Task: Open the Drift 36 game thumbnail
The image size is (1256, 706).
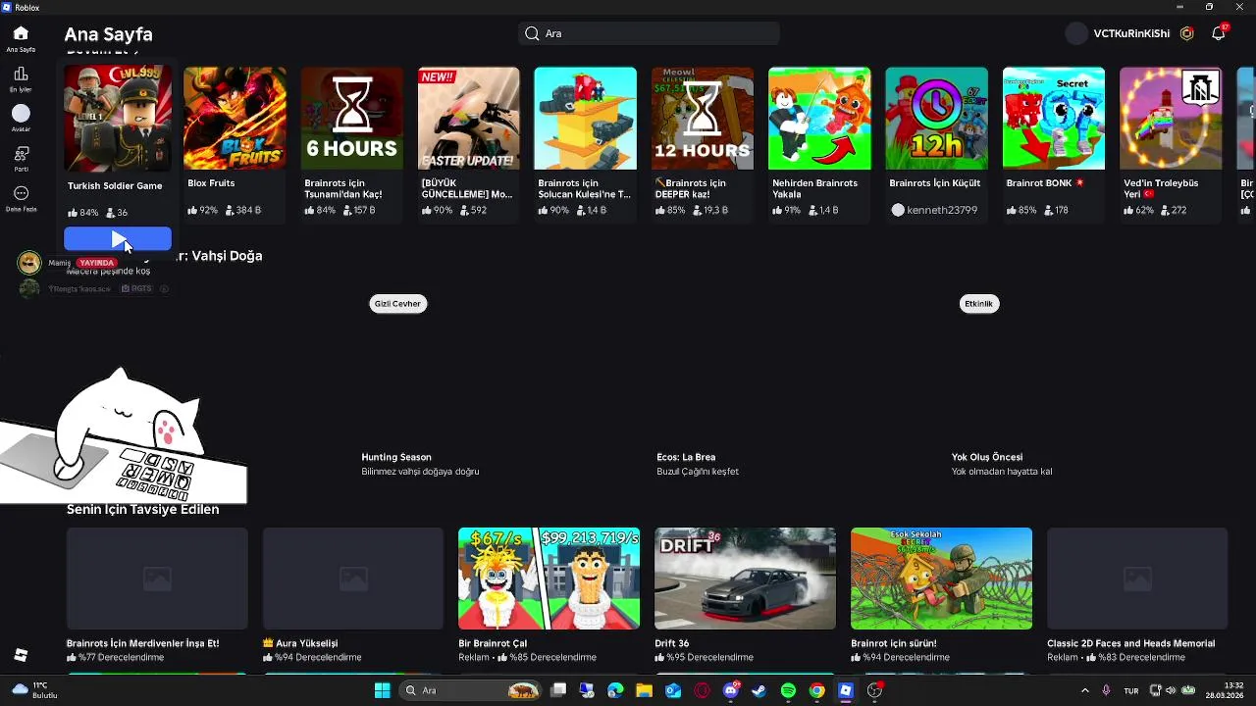Action: pyautogui.click(x=745, y=579)
